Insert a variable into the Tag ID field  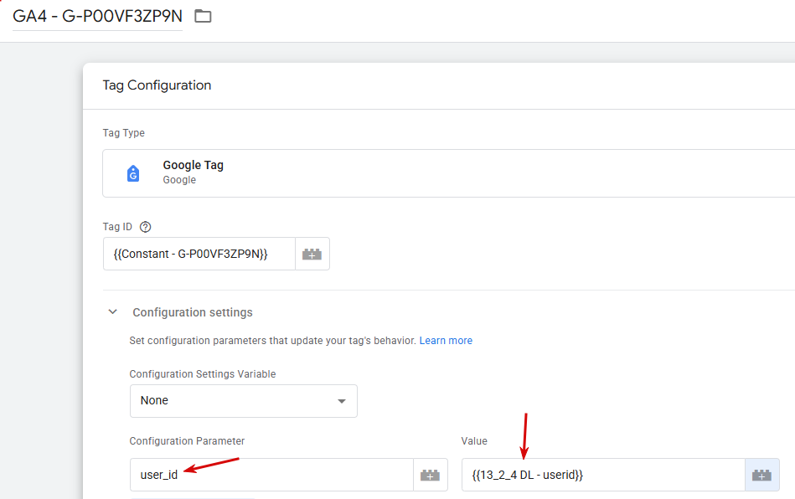coord(312,254)
